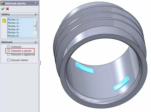Select Plocha<4> in the selection list
The height and width of the screenshot is (112, 151).
click(x=14, y=29)
